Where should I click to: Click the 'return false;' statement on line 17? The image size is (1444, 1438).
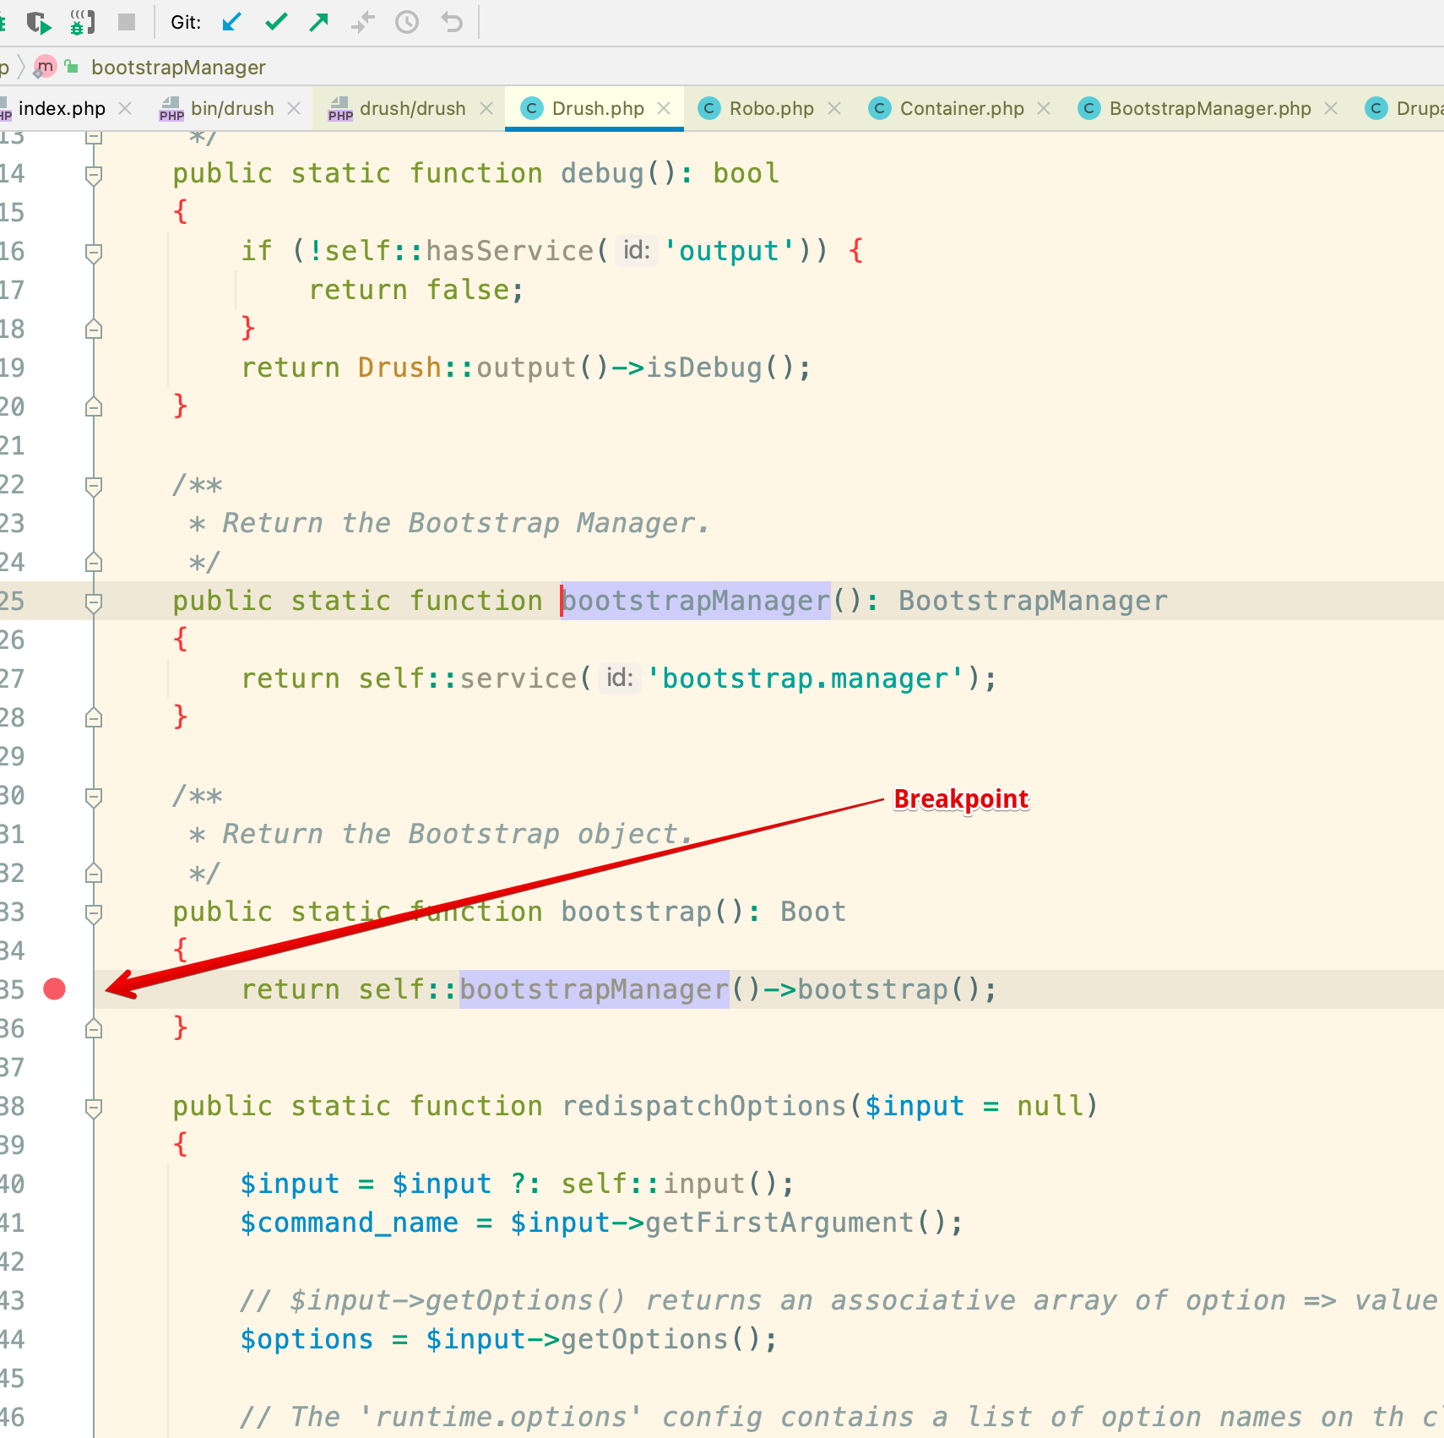[416, 290]
